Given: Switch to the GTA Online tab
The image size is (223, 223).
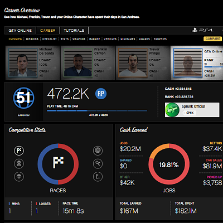Looking at the screenshot, I should click(20, 31).
